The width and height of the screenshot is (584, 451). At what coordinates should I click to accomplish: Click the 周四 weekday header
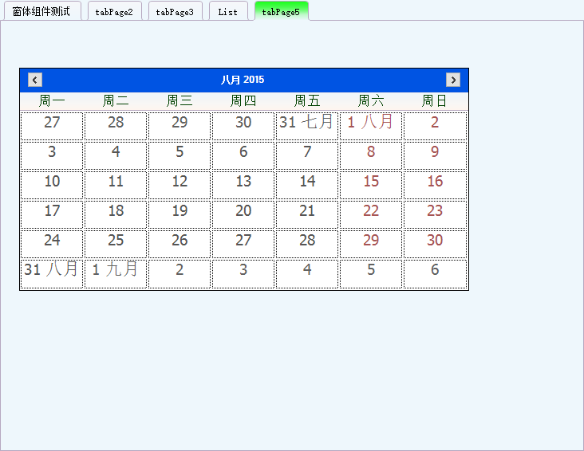pos(243,101)
